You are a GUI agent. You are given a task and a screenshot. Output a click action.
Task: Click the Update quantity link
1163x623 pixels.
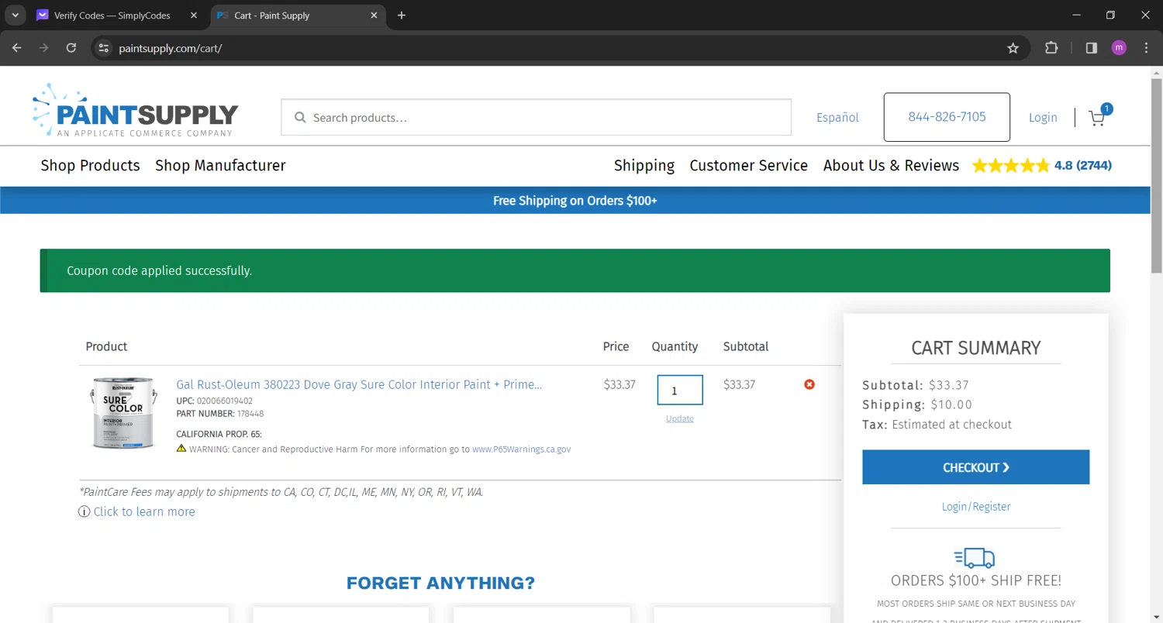coord(680,418)
